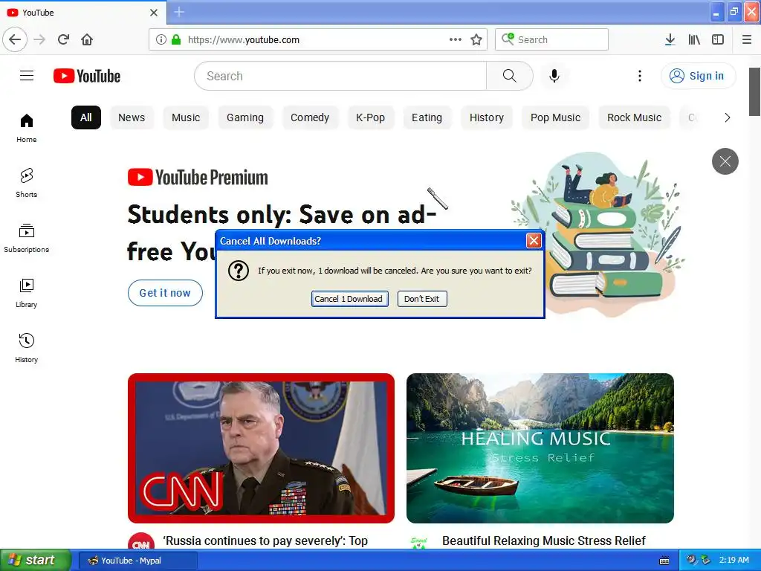Click the taskbar clock showing 2:19 AM
This screenshot has width=761, height=571.
(734, 561)
